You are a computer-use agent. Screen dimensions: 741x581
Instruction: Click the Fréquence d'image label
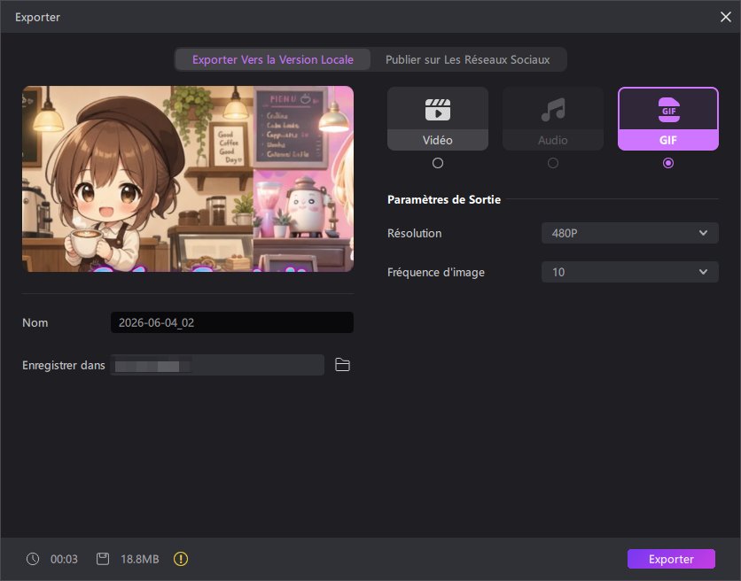point(436,272)
